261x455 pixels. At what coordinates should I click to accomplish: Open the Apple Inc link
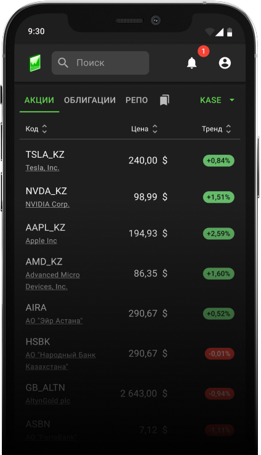point(41,240)
